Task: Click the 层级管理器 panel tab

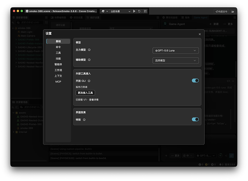Action: [20, 17]
